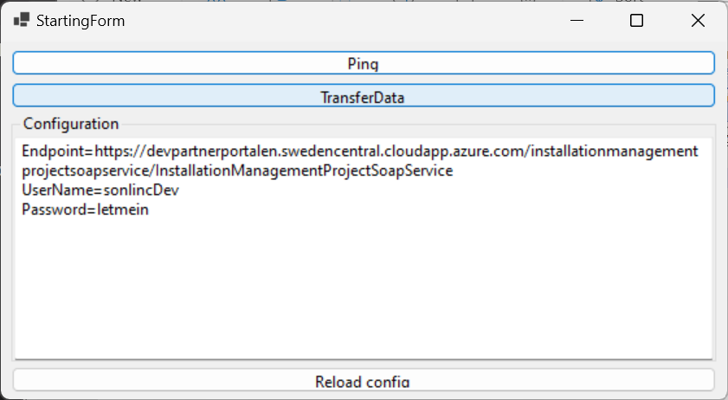Place cursor in the sonlincDev value
This screenshot has height=400, width=728.
[x=141, y=190]
